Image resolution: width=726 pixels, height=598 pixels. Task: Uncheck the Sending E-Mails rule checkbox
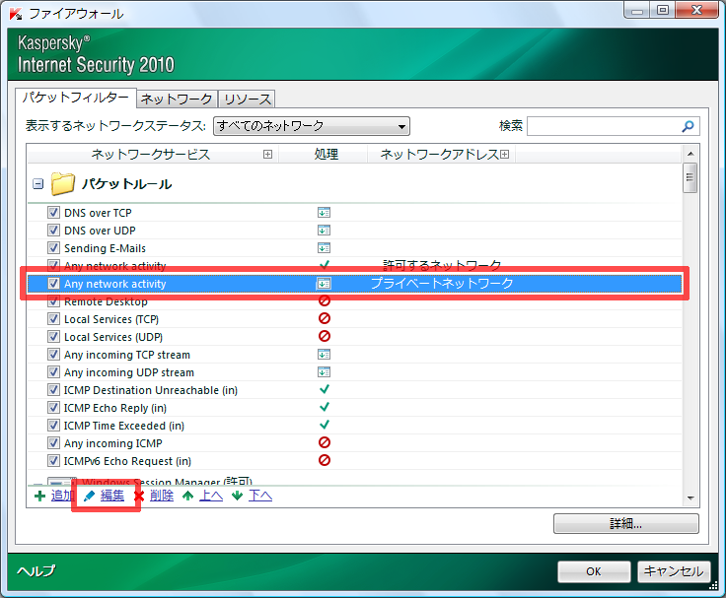54,248
